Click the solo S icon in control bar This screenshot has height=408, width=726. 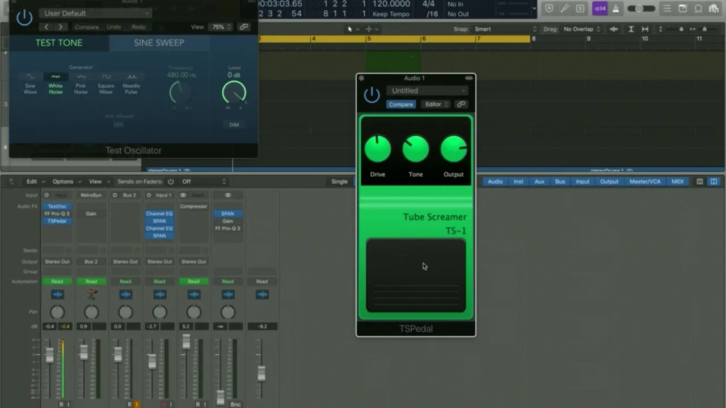click(580, 8)
